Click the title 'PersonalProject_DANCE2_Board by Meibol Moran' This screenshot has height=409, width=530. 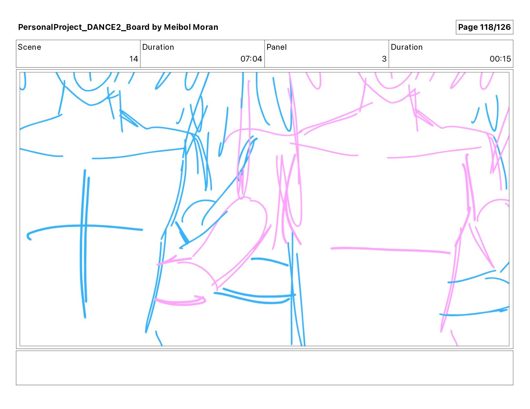[x=118, y=27]
